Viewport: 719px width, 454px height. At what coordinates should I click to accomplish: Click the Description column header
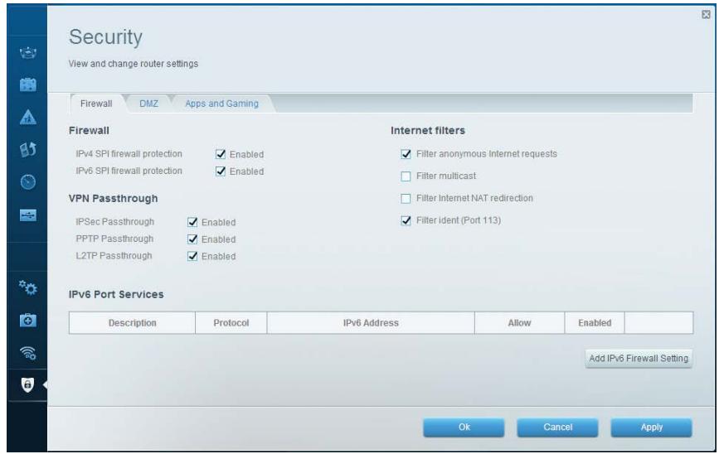pyautogui.click(x=133, y=323)
